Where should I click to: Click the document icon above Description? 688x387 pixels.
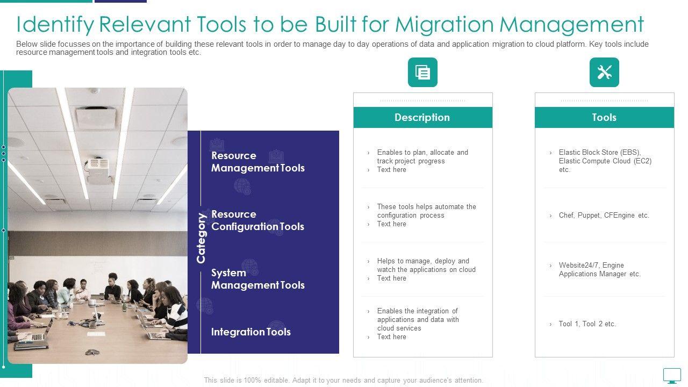(422, 72)
